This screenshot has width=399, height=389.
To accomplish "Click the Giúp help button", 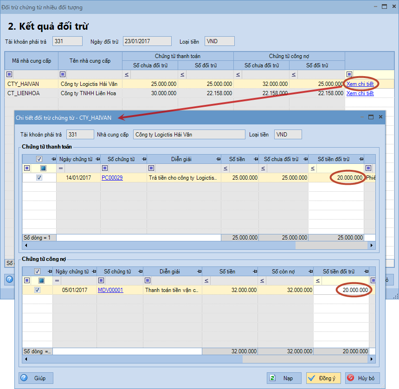I will click(36, 378).
